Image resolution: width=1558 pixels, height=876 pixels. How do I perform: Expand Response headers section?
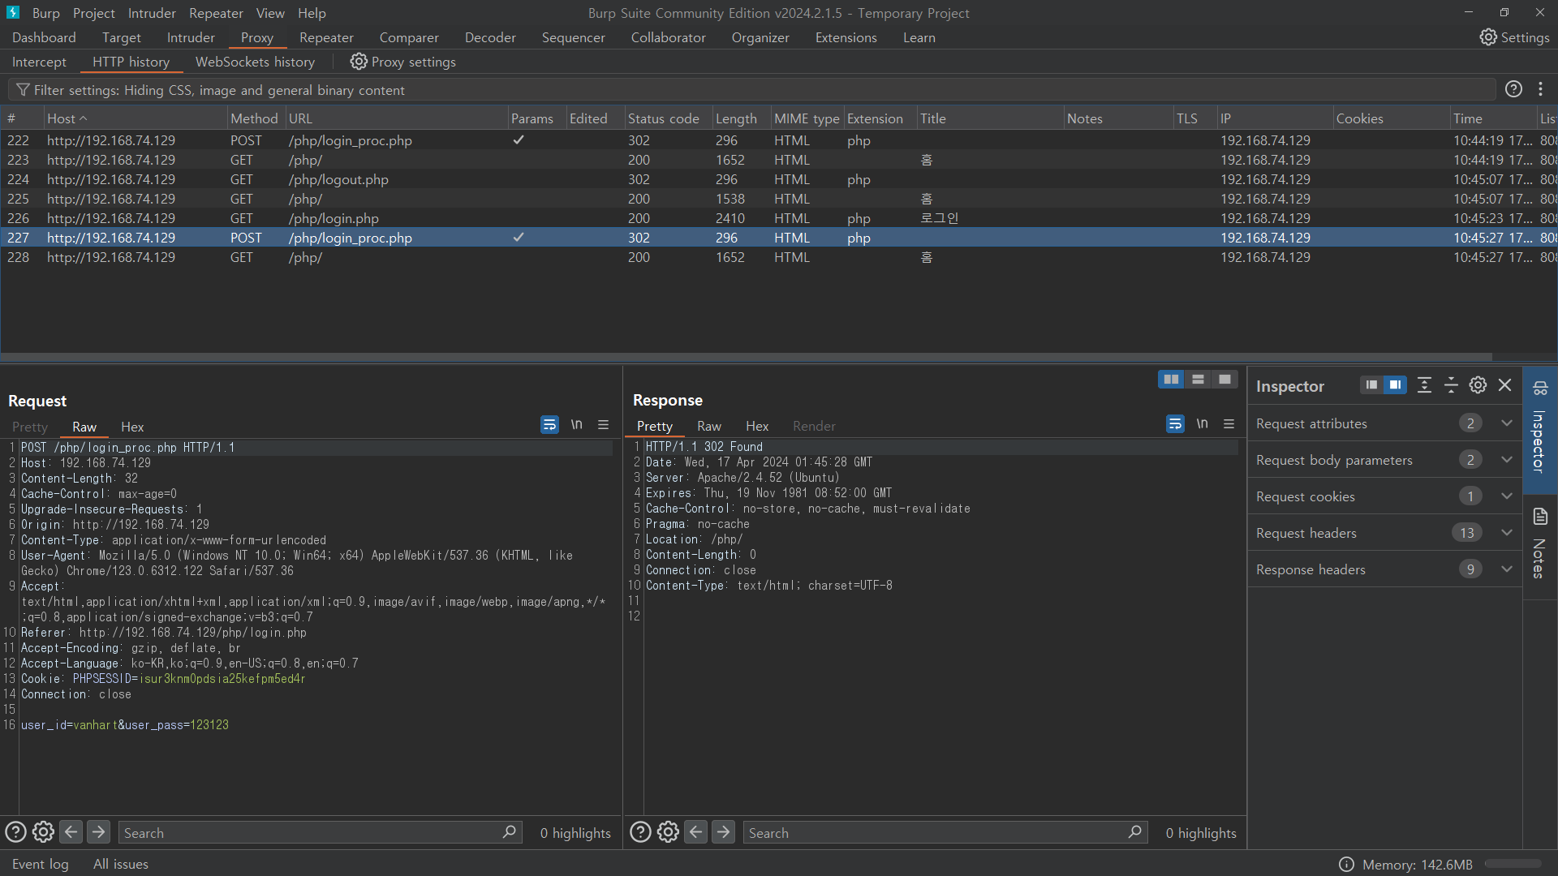pyautogui.click(x=1507, y=569)
